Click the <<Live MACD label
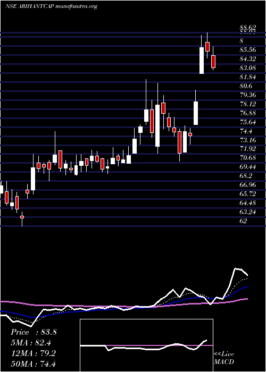Image resolution: width=266 pixels, height=372 pixels. point(224,358)
